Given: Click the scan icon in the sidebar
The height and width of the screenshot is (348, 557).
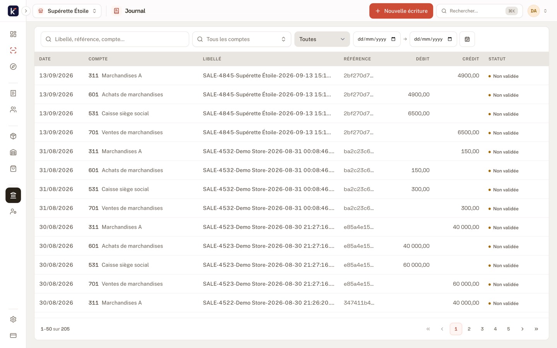Looking at the screenshot, I should 13,50.
